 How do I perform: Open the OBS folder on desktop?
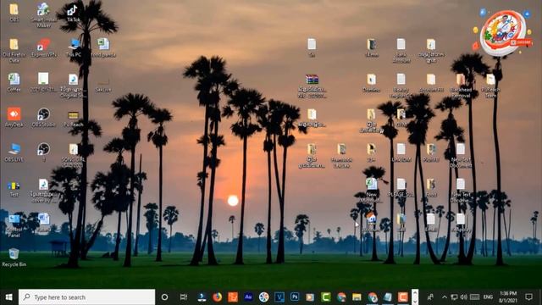coord(14,13)
